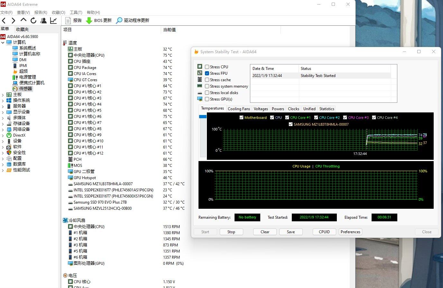
Task: Expand the 操作系统 tree node
Action: [x=3, y=101]
